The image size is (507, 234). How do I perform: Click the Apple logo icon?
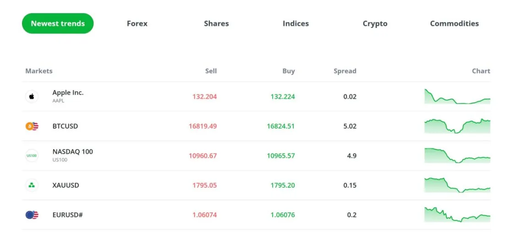(x=32, y=96)
